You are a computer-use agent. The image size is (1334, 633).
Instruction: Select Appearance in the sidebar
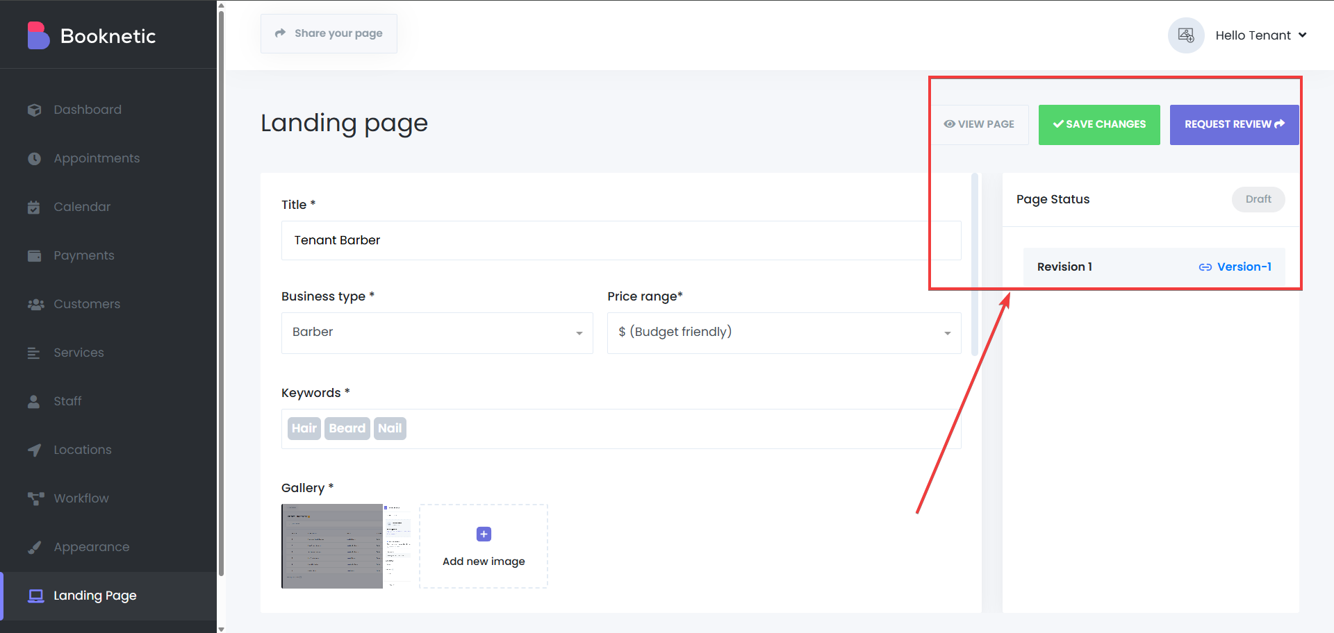click(108, 547)
